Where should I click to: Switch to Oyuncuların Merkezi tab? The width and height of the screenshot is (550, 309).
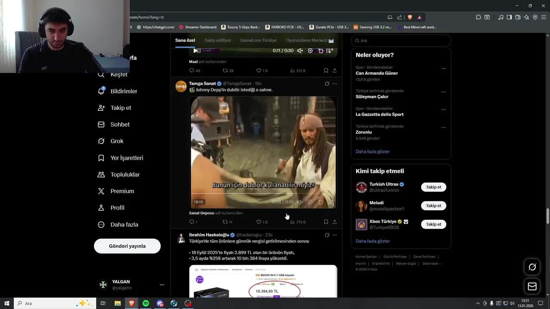coord(310,40)
